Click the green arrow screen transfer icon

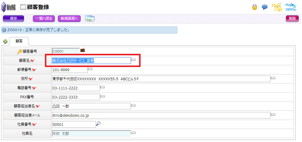point(90,19)
